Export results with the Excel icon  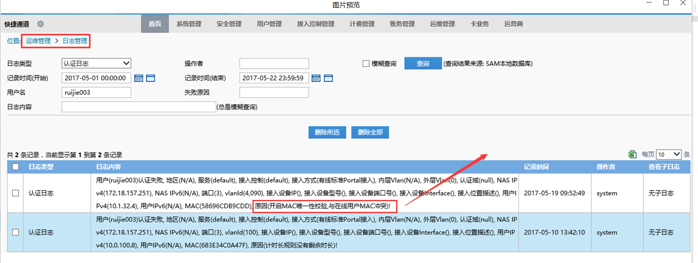coord(632,154)
